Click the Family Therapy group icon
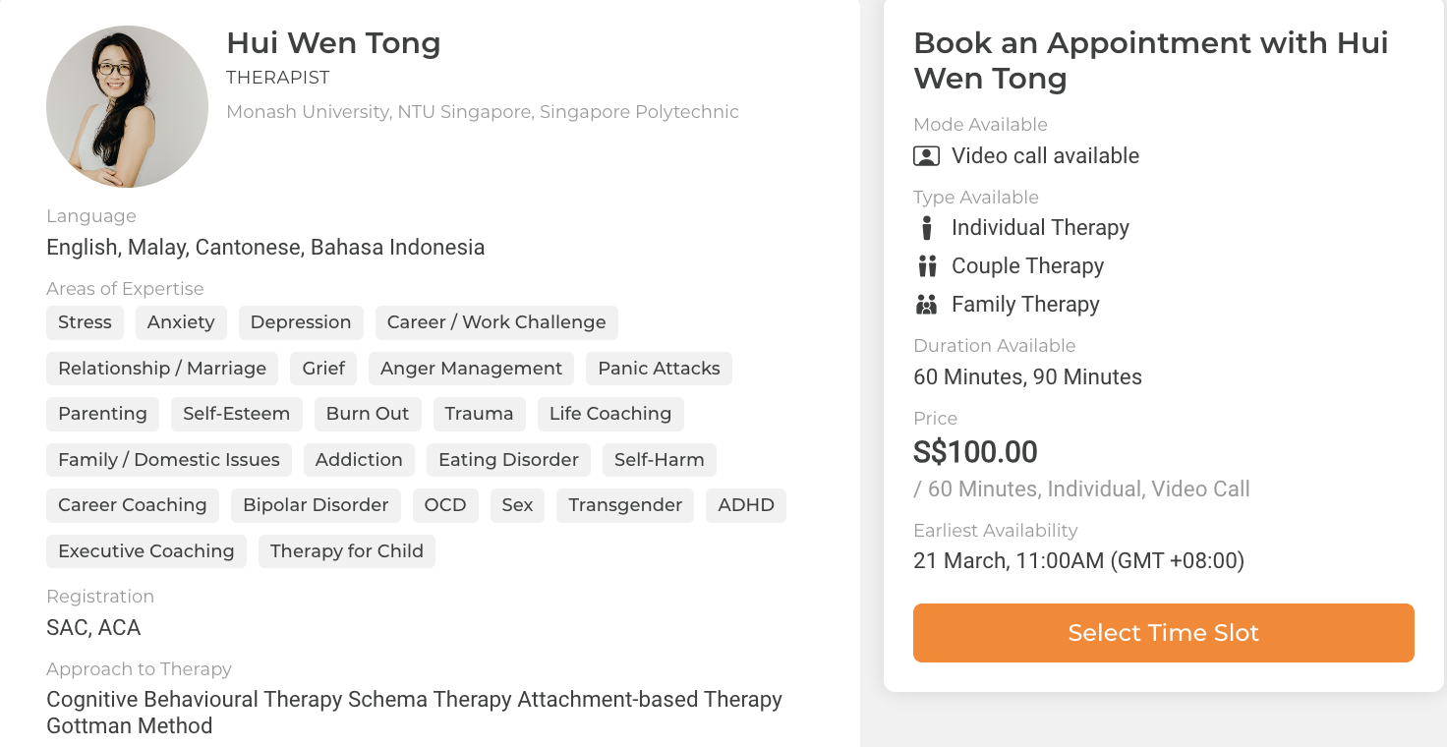The height and width of the screenshot is (747, 1447). pyautogui.click(x=926, y=305)
